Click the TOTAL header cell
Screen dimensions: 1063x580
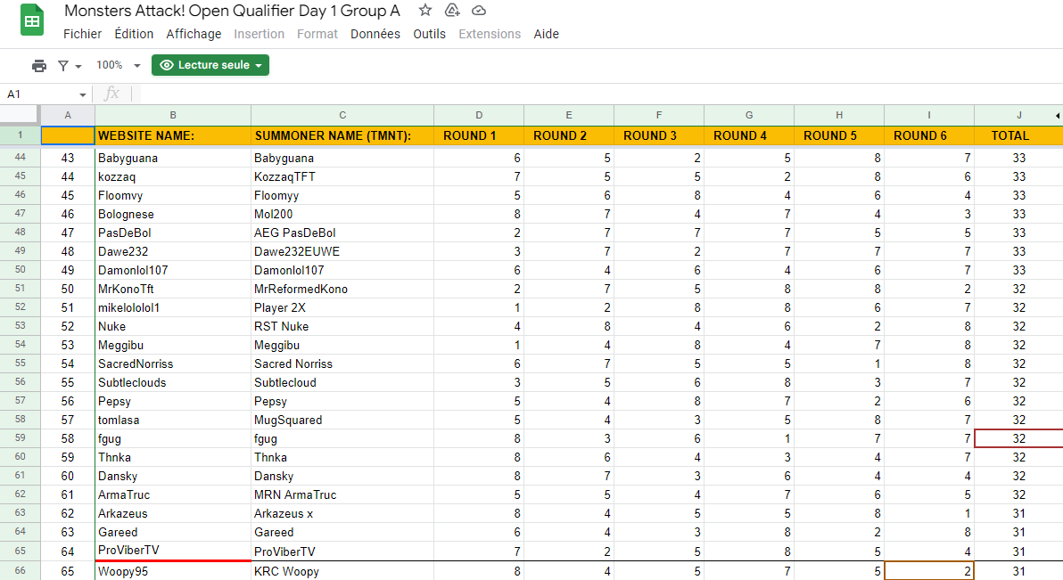coord(1018,135)
